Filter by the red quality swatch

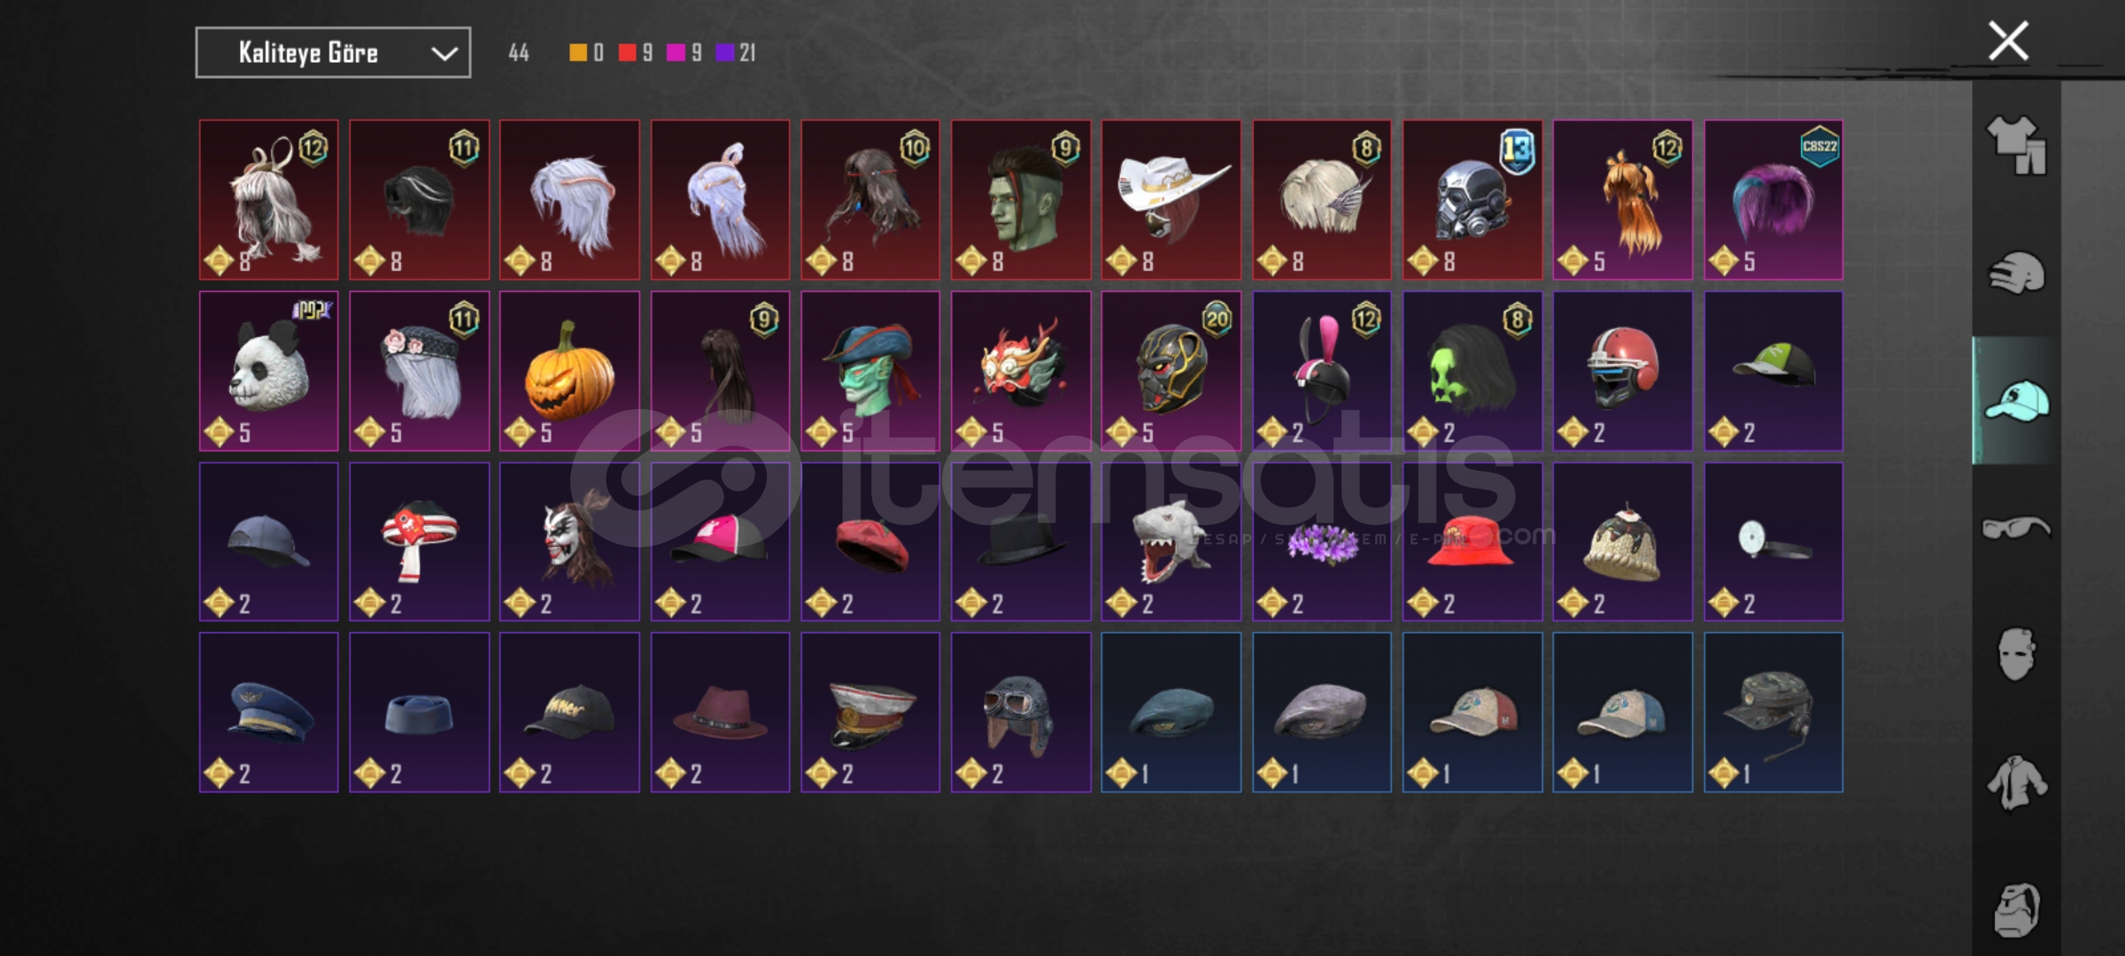(x=627, y=53)
